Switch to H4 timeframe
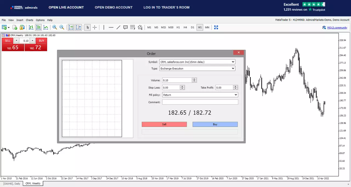Screen dimensions: 351x187 (x=185, y=27)
